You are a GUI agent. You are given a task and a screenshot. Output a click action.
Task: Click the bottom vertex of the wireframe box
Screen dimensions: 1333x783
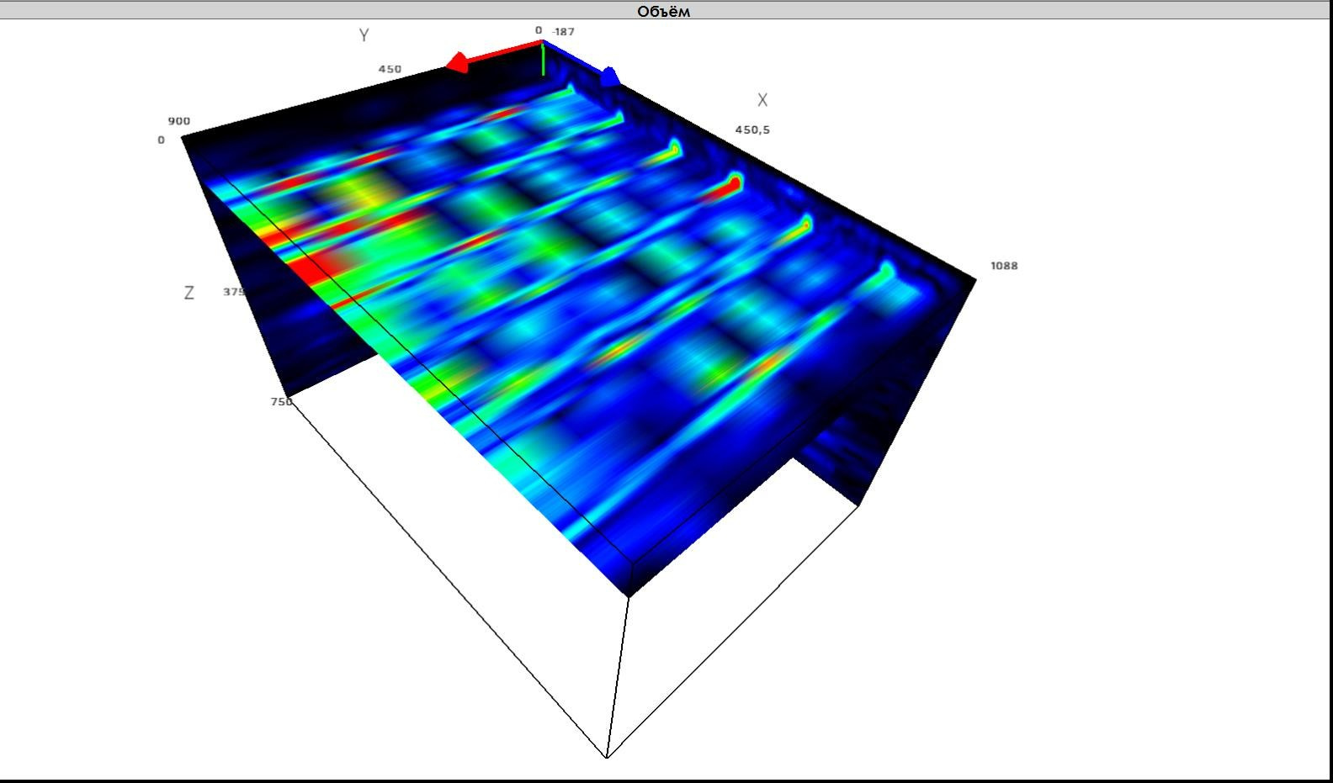click(607, 757)
